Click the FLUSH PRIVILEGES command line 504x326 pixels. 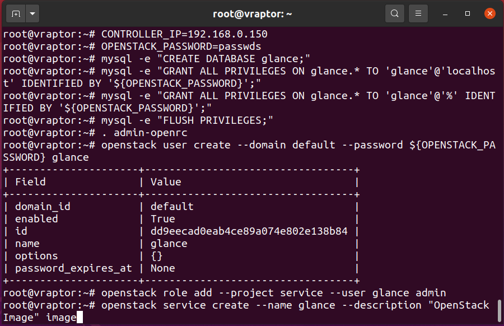pos(138,120)
